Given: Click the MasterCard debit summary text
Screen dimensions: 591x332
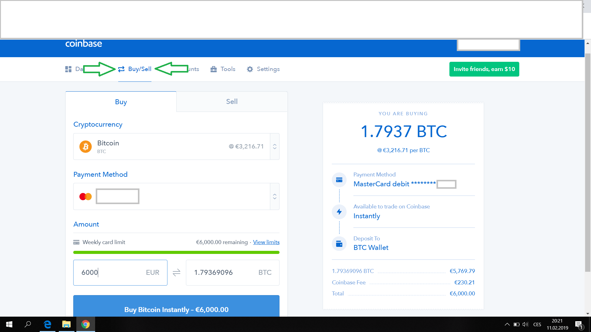Looking at the screenshot, I should tap(395, 184).
